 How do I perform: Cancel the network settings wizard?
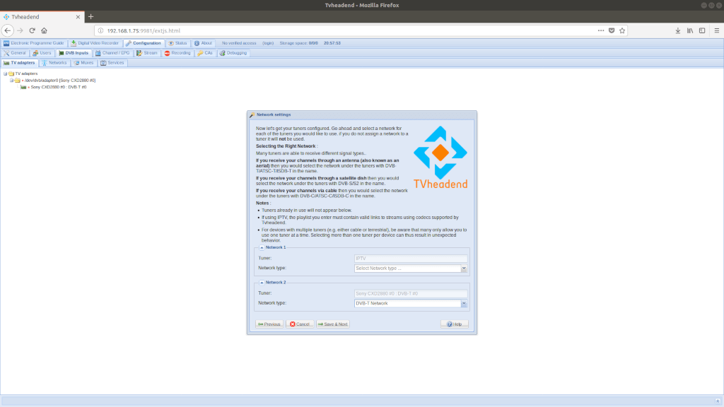coord(300,324)
